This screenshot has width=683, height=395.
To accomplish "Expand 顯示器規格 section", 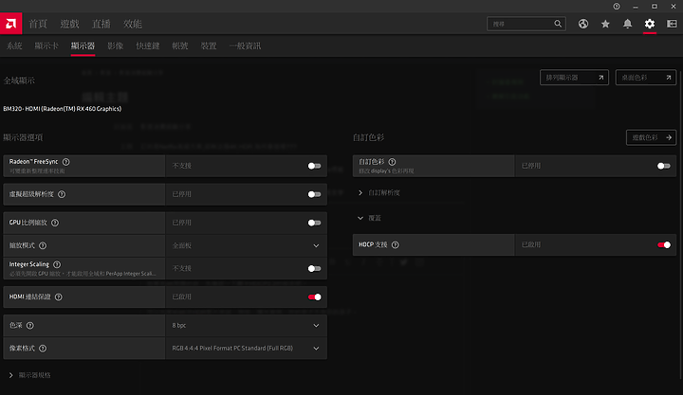I will click(x=30, y=375).
